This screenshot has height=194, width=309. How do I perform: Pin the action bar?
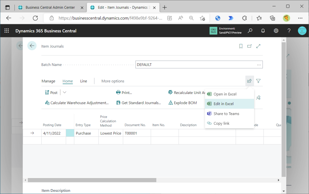258,98
